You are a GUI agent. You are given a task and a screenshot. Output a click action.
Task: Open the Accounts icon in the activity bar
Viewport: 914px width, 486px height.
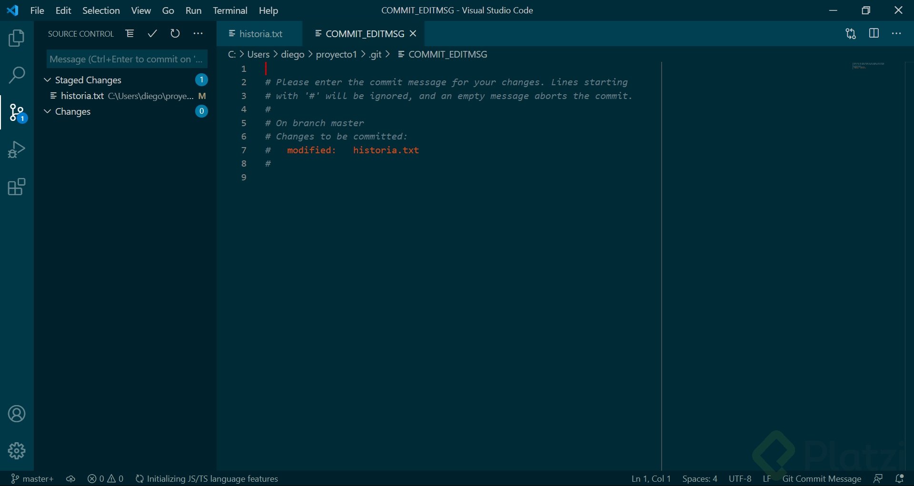tap(17, 414)
